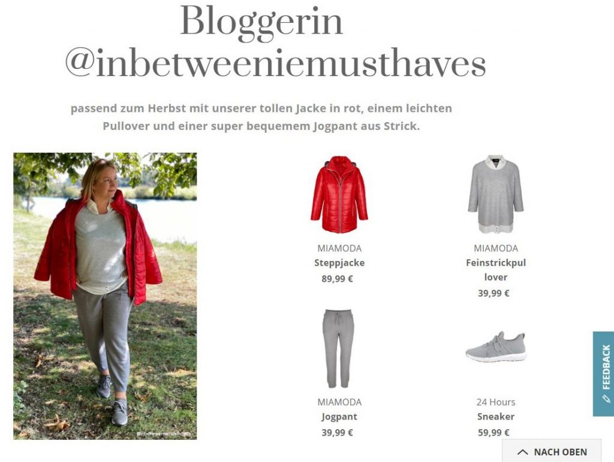Open the gray Sneaker product image

[x=496, y=347]
